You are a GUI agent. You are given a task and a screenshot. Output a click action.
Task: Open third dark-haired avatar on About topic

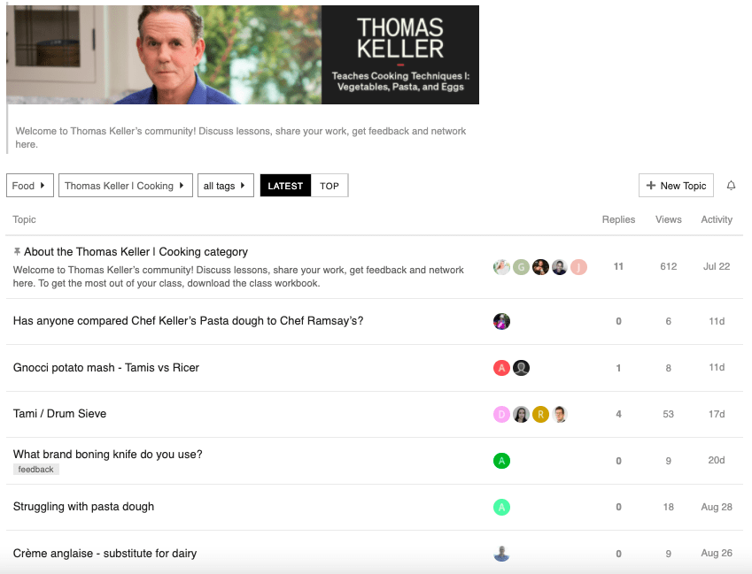click(540, 267)
